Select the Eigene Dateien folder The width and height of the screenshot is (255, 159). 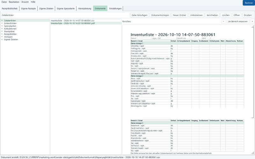coord(11,39)
